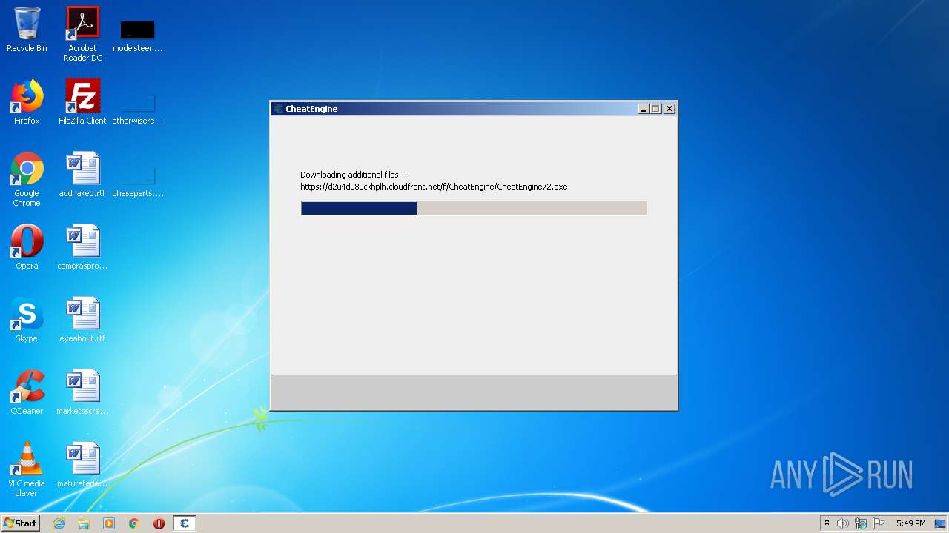Open the Start menu
This screenshot has width=949, height=533.
[20, 523]
